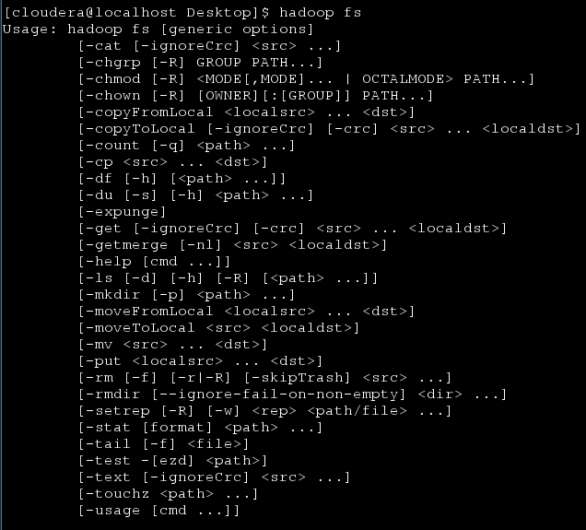Click the '-expunge' command text
The width and height of the screenshot is (586, 530).
(123, 212)
